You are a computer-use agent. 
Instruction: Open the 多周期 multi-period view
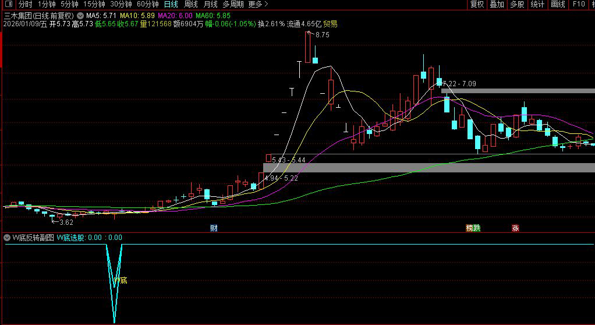tap(233, 4)
